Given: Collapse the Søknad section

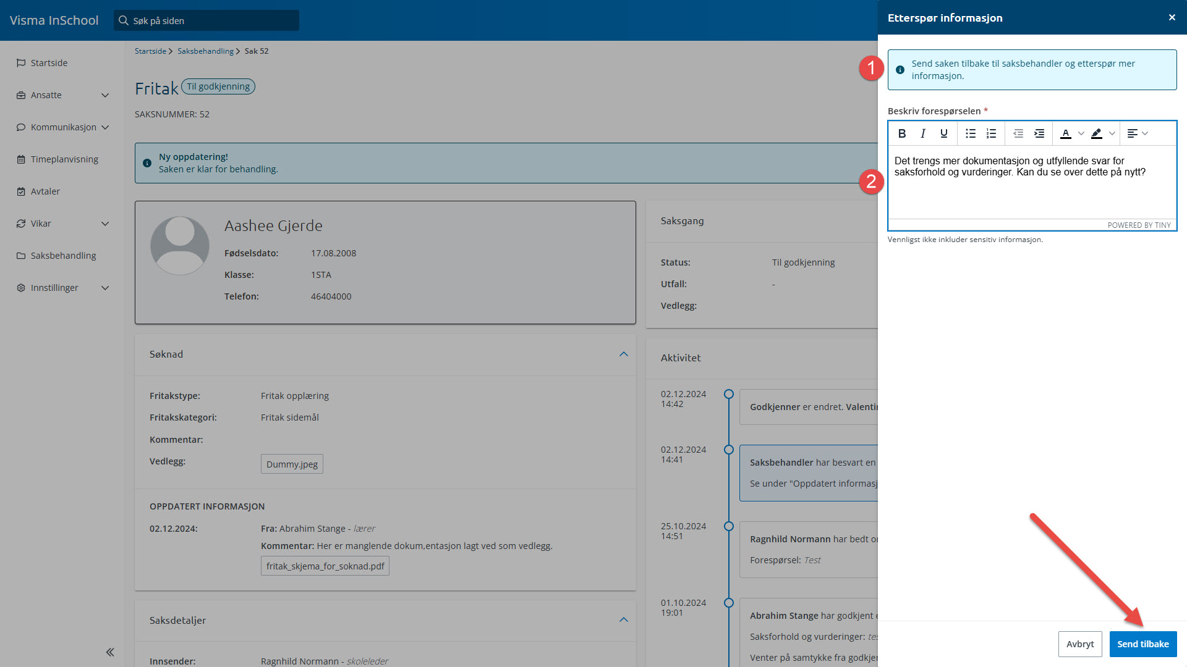Looking at the screenshot, I should [623, 354].
